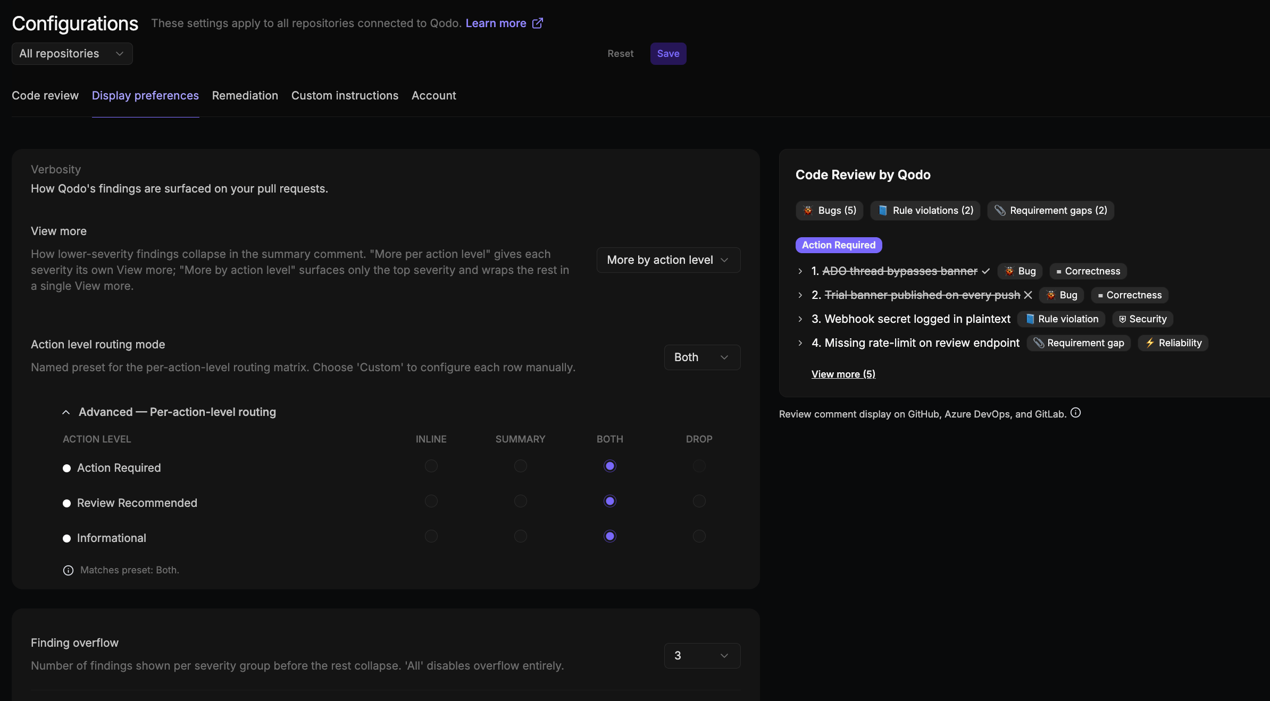Select Both routing for Informational
This screenshot has width=1270, height=701.
click(x=610, y=536)
